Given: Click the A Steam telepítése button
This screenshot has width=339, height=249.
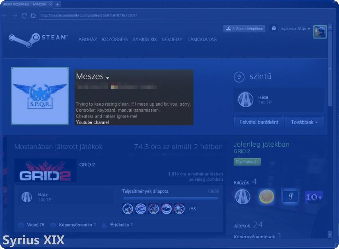Looking at the screenshot, I should tap(244, 29).
